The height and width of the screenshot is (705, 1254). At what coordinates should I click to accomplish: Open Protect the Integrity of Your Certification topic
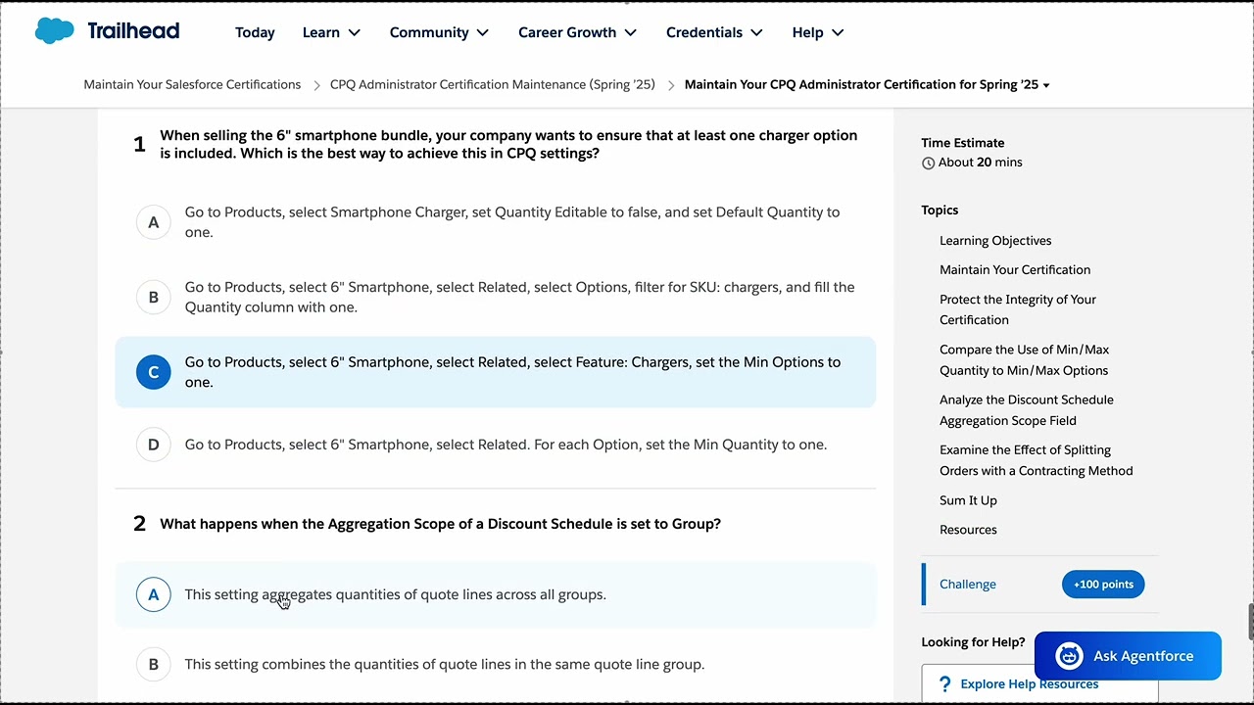coord(1018,309)
